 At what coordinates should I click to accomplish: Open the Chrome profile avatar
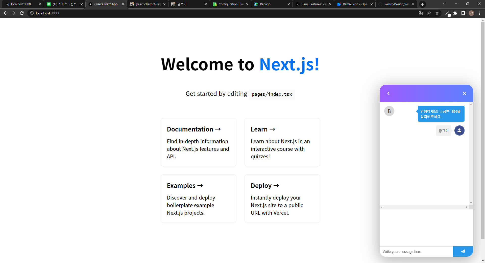point(471,13)
